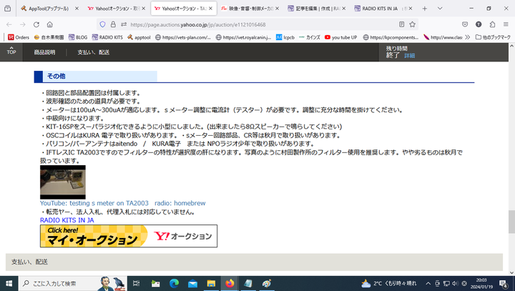This screenshot has width=515, height=291.
Task: Open the apptool bookmark
Action: click(x=139, y=37)
